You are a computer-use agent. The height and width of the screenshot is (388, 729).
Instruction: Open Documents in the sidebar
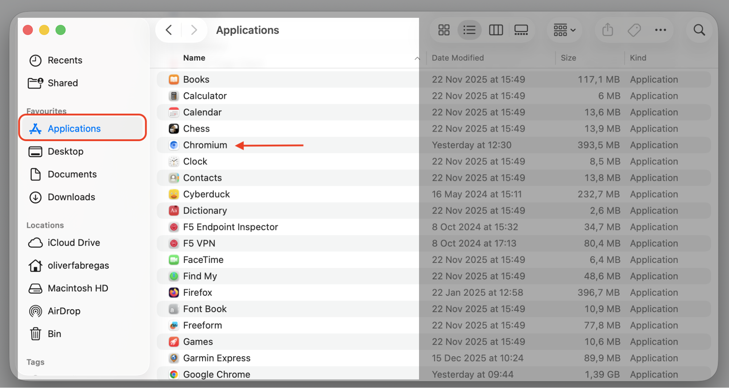pyautogui.click(x=82, y=174)
